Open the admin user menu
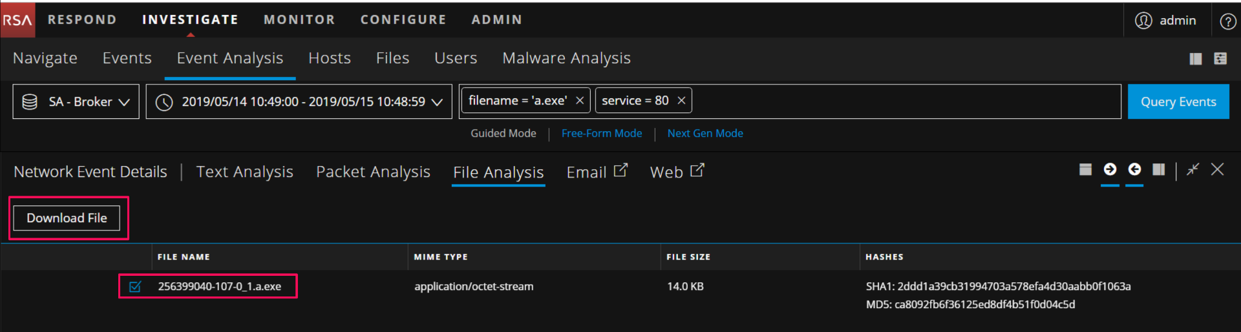Image resolution: width=1241 pixels, height=332 pixels. coord(1166,21)
